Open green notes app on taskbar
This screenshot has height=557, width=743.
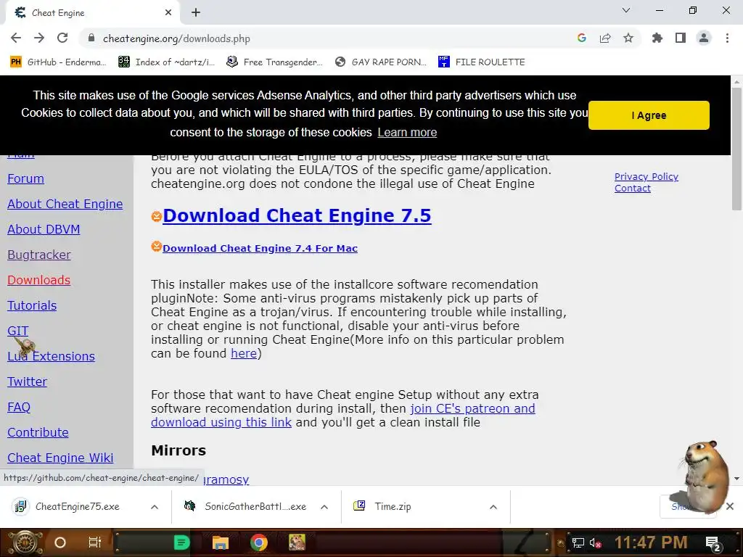tap(182, 542)
